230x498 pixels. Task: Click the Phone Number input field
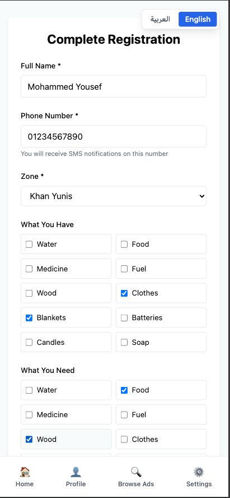click(x=114, y=137)
